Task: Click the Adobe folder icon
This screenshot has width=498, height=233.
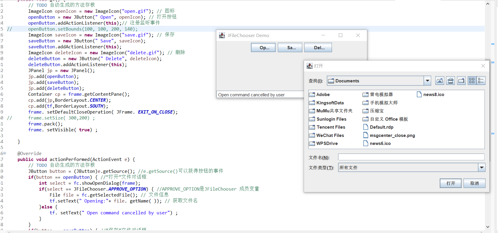Action: click(x=312, y=95)
